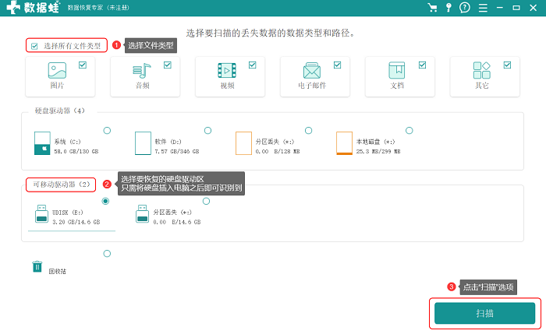This screenshot has width=546, height=334.
Task: Click the 本地磁盘 299 MB drive icon
Action: tap(344, 142)
